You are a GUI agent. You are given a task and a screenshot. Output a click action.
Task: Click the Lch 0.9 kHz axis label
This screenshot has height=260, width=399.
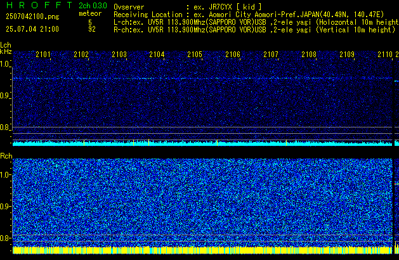[5, 96]
